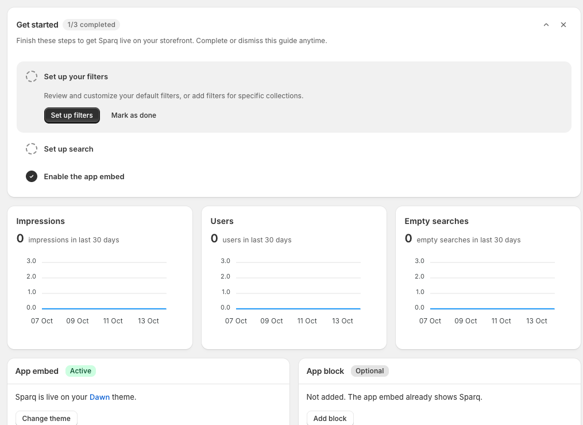Viewport: 583px width, 425px height.
Task: Click the Users card heading
Action: click(x=222, y=221)
